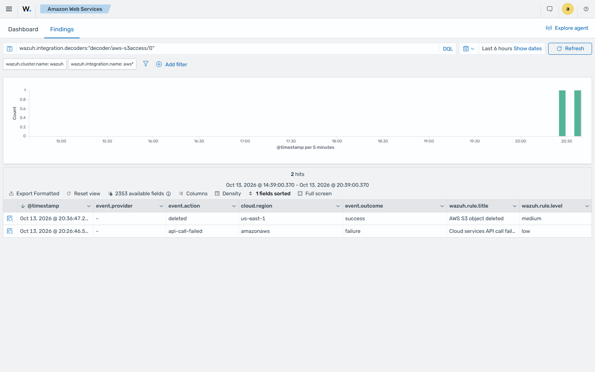Image resolution: width=595 pixels, height=372 pixels.
Task: Click the 'us-east-1' region cell
Action: [x=290, y=219]
